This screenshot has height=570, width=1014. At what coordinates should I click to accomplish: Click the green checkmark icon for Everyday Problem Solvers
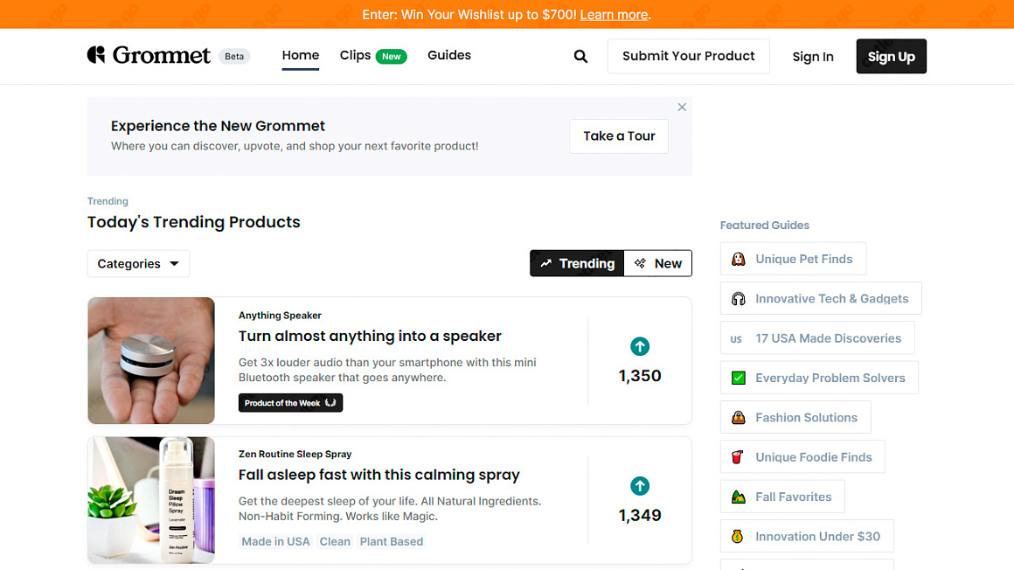(738, 378)
